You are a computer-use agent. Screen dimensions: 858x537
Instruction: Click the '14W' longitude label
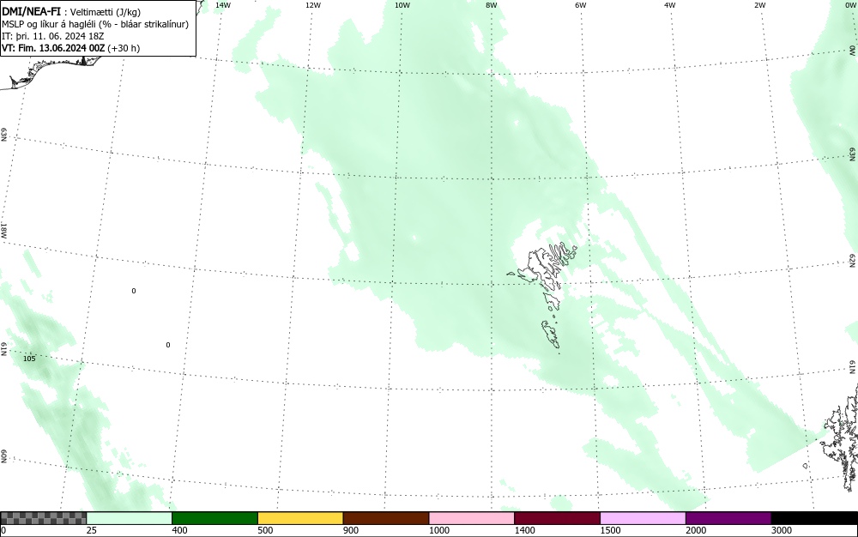(x=223, y=5)
